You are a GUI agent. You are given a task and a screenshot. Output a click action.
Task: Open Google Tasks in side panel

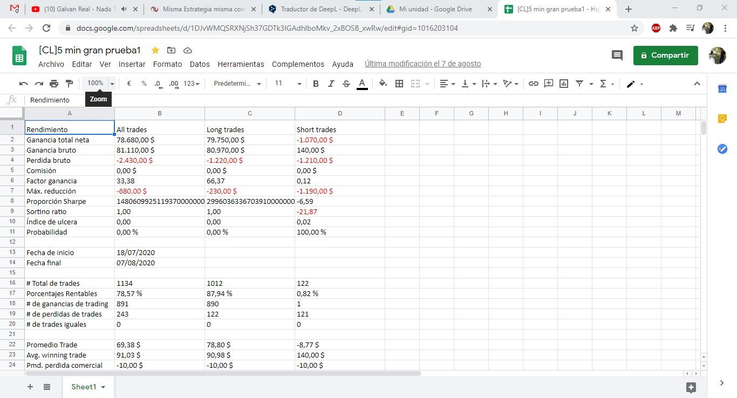[722, 149]
